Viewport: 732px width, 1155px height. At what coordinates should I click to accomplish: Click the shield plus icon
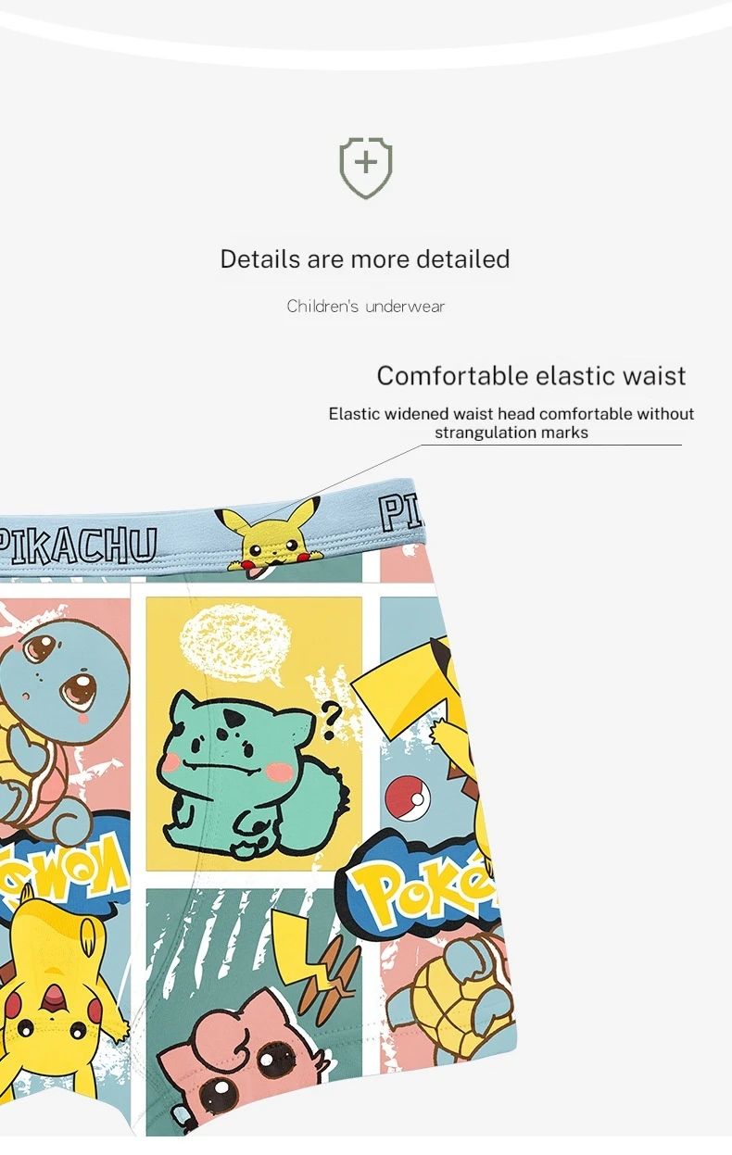click(x=366, y=168)
